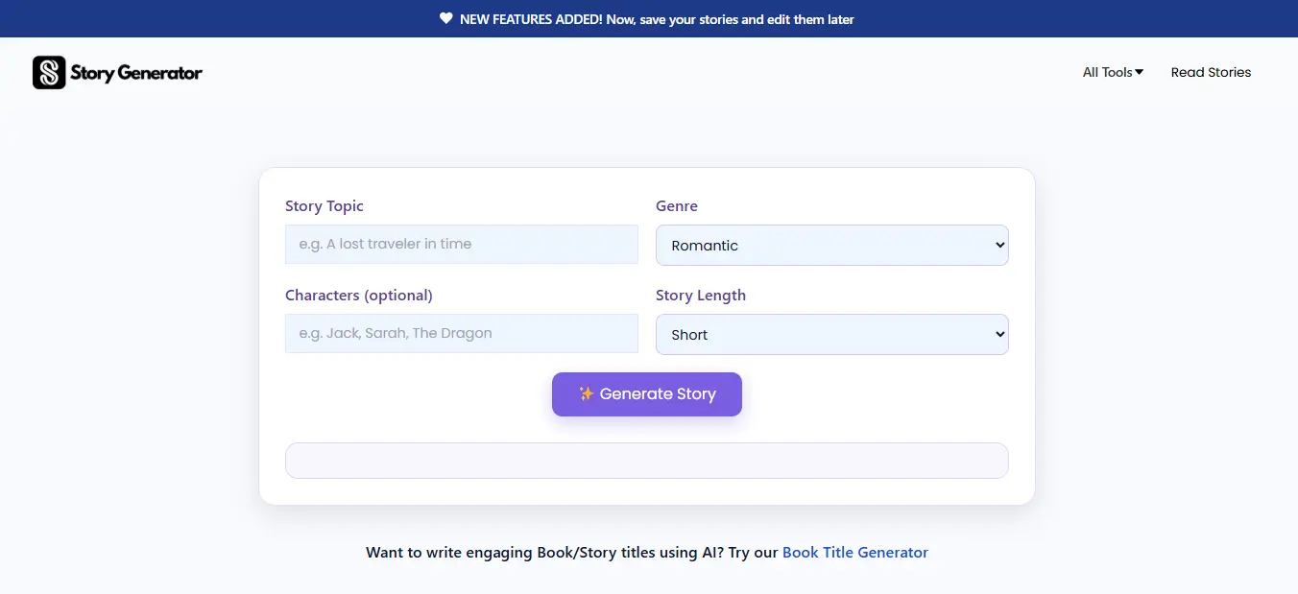
Task: Click the Story Generator brand name text
Action: click(136, 73)
